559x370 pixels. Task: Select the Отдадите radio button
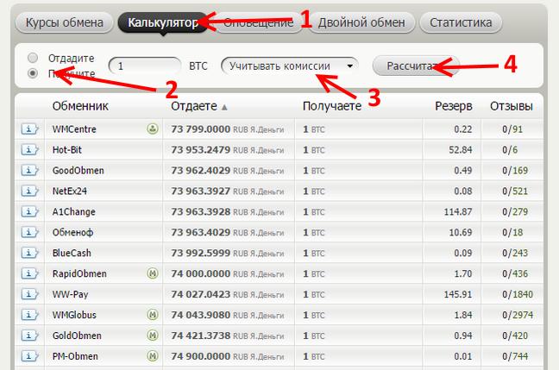33,58
